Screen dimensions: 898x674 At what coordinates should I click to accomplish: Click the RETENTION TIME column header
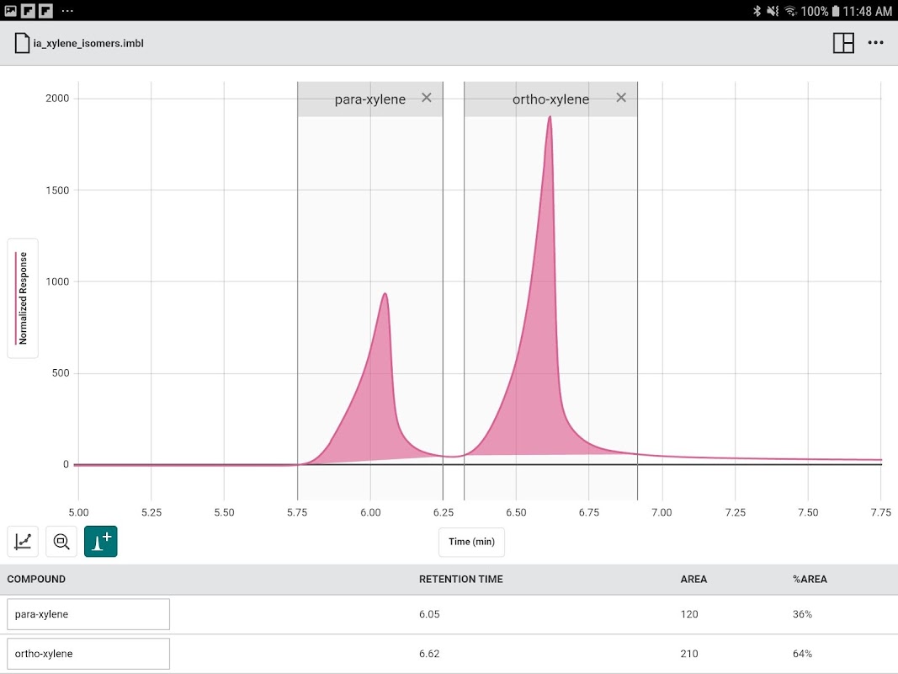(x=461, y=580)
